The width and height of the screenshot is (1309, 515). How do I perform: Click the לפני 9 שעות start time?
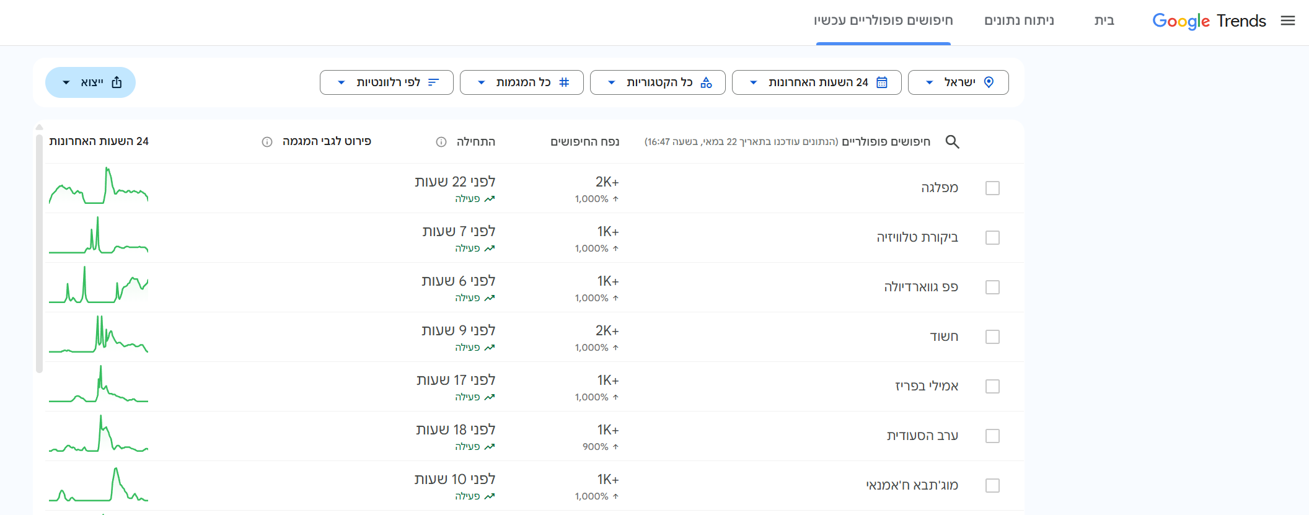pyautogui.click(x=459, y=331)
